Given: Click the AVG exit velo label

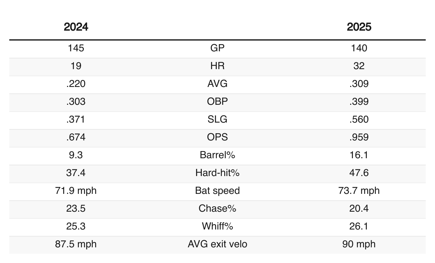Looking at the screenshot, I should click(x=217, y=244).
